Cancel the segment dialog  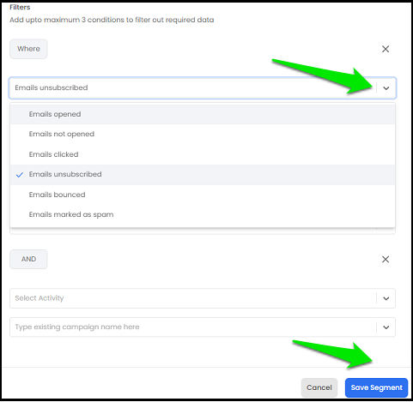[319, 387]
